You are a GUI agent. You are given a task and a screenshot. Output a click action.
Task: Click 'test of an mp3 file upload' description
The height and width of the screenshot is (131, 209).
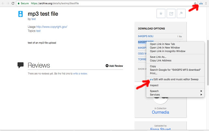(42, 43)
